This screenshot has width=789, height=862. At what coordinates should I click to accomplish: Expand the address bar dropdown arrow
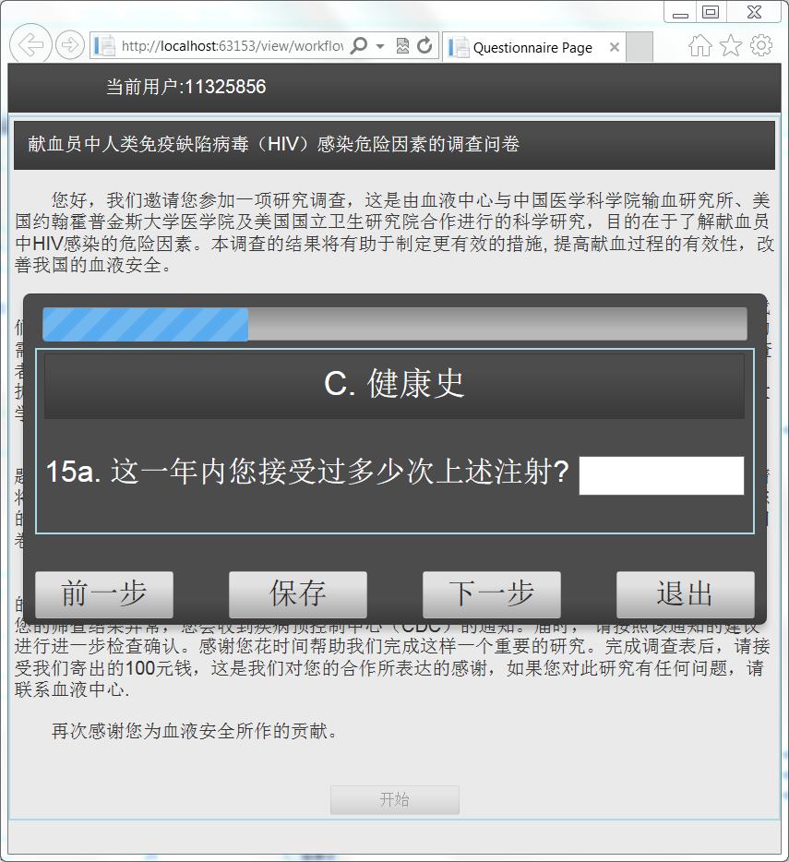pos(380,45)
